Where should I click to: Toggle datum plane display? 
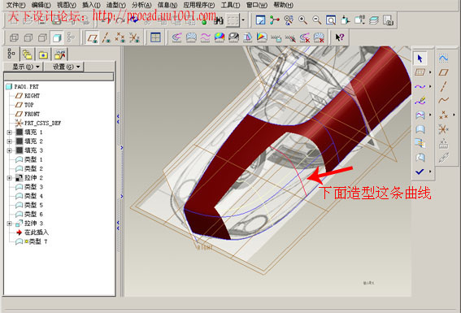[x=93, y=37]
